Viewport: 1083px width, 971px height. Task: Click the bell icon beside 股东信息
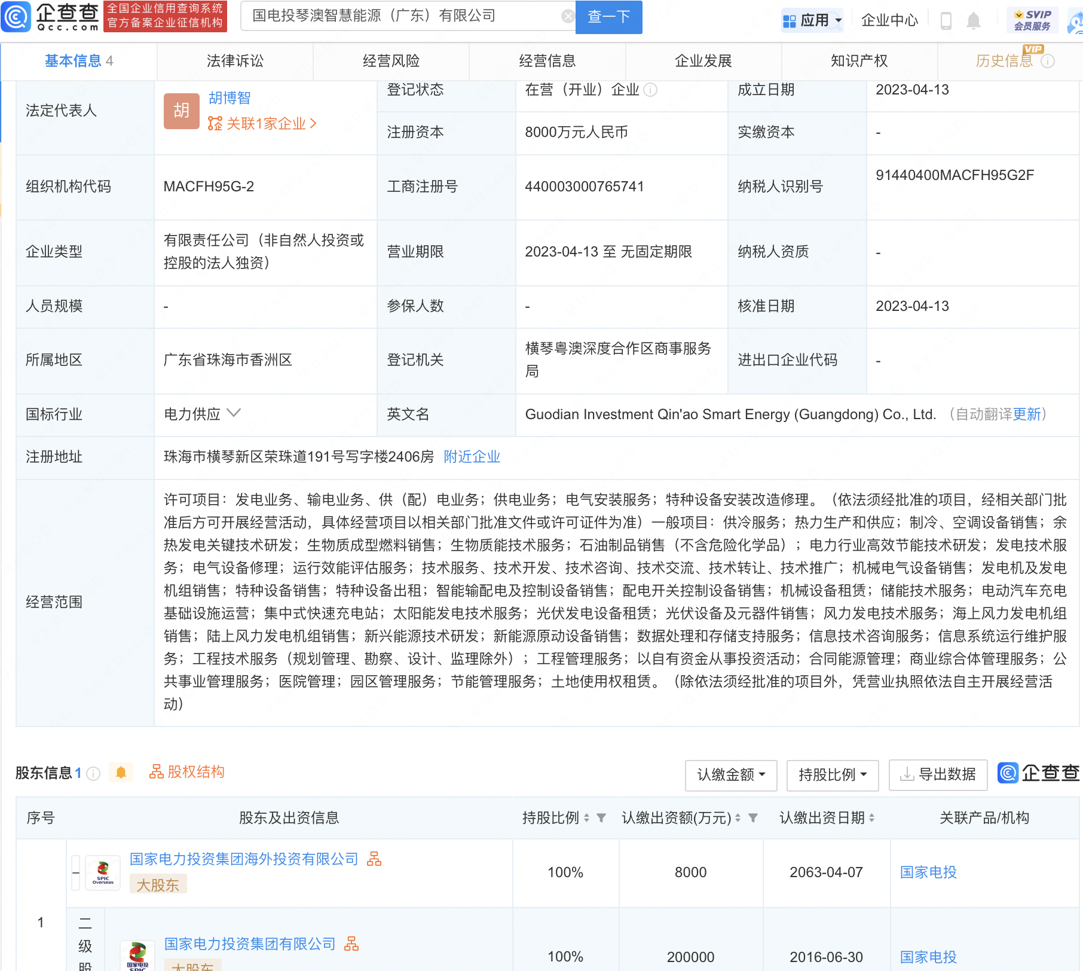[x=123, y=772]
